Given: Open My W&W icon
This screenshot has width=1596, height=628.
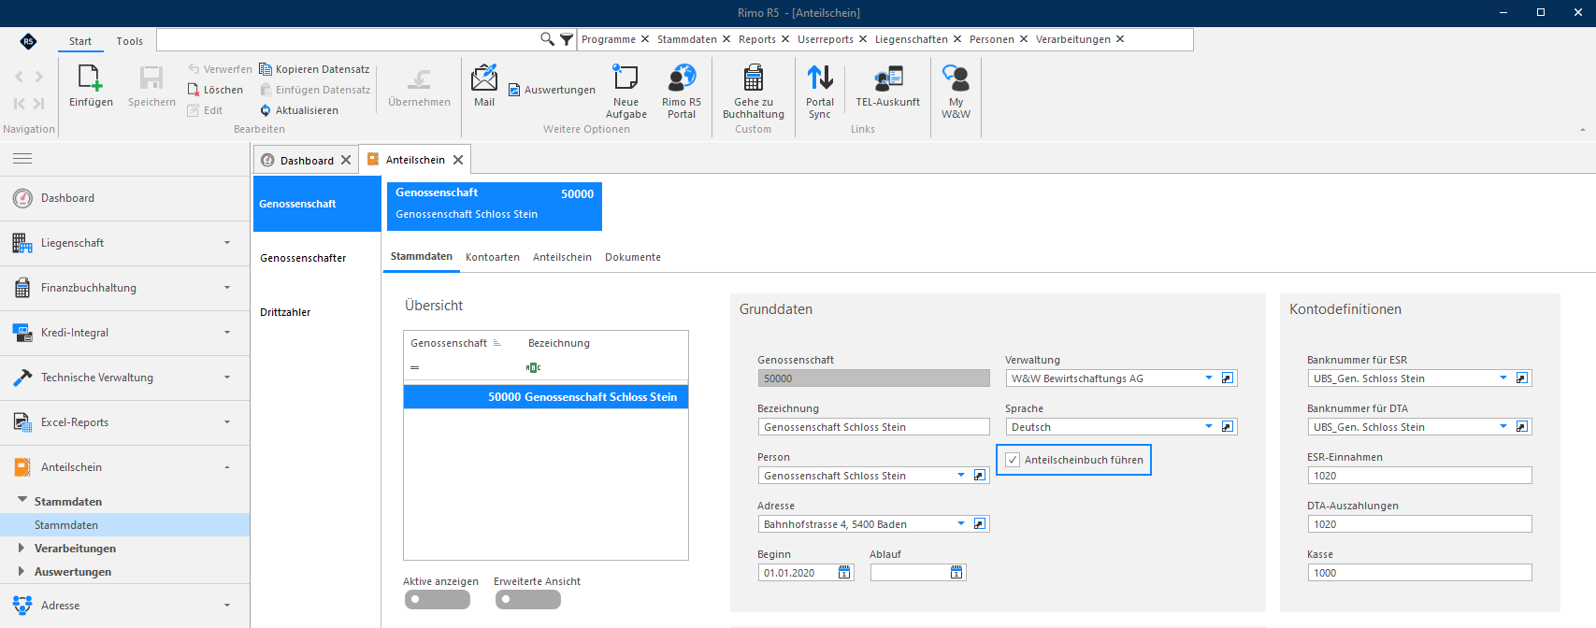Looking at the screenshot, I should click(x=956, y=78).
